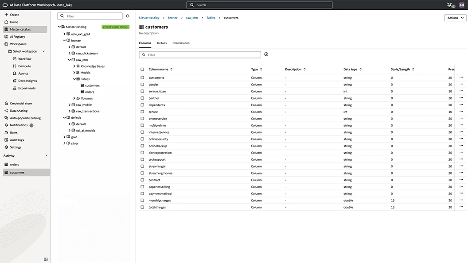Sort by Scale/Length arrows
The width and height of the screenshot is (468, 263).
tap(413, 69)
